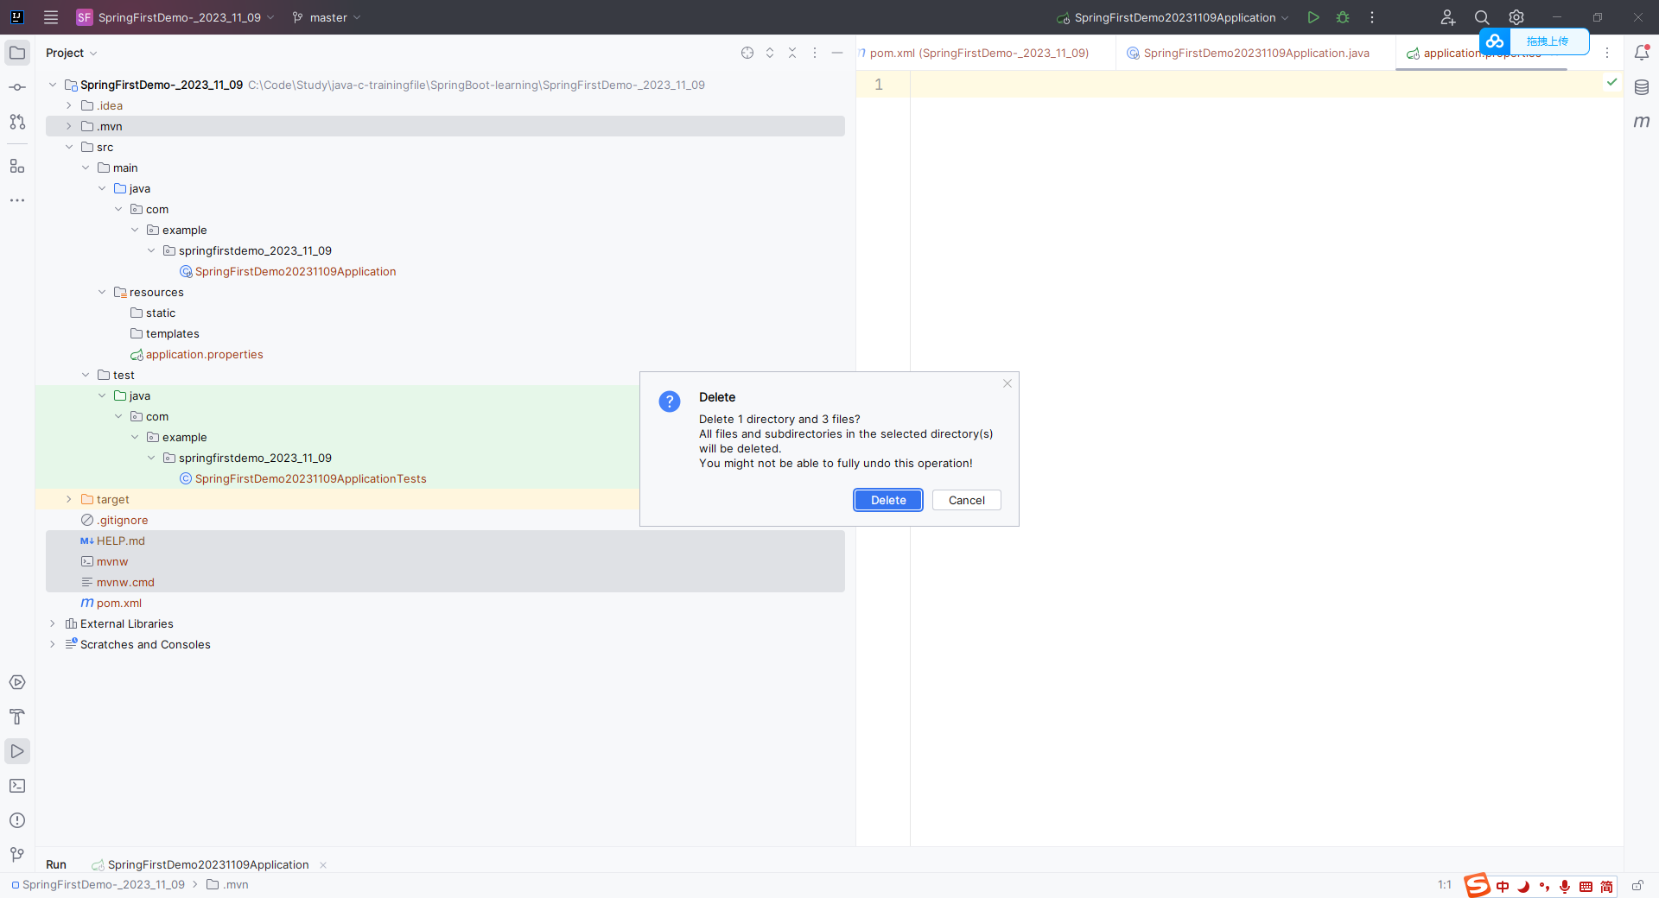Collapse all nodes in Project tree

tap(792, 53)
